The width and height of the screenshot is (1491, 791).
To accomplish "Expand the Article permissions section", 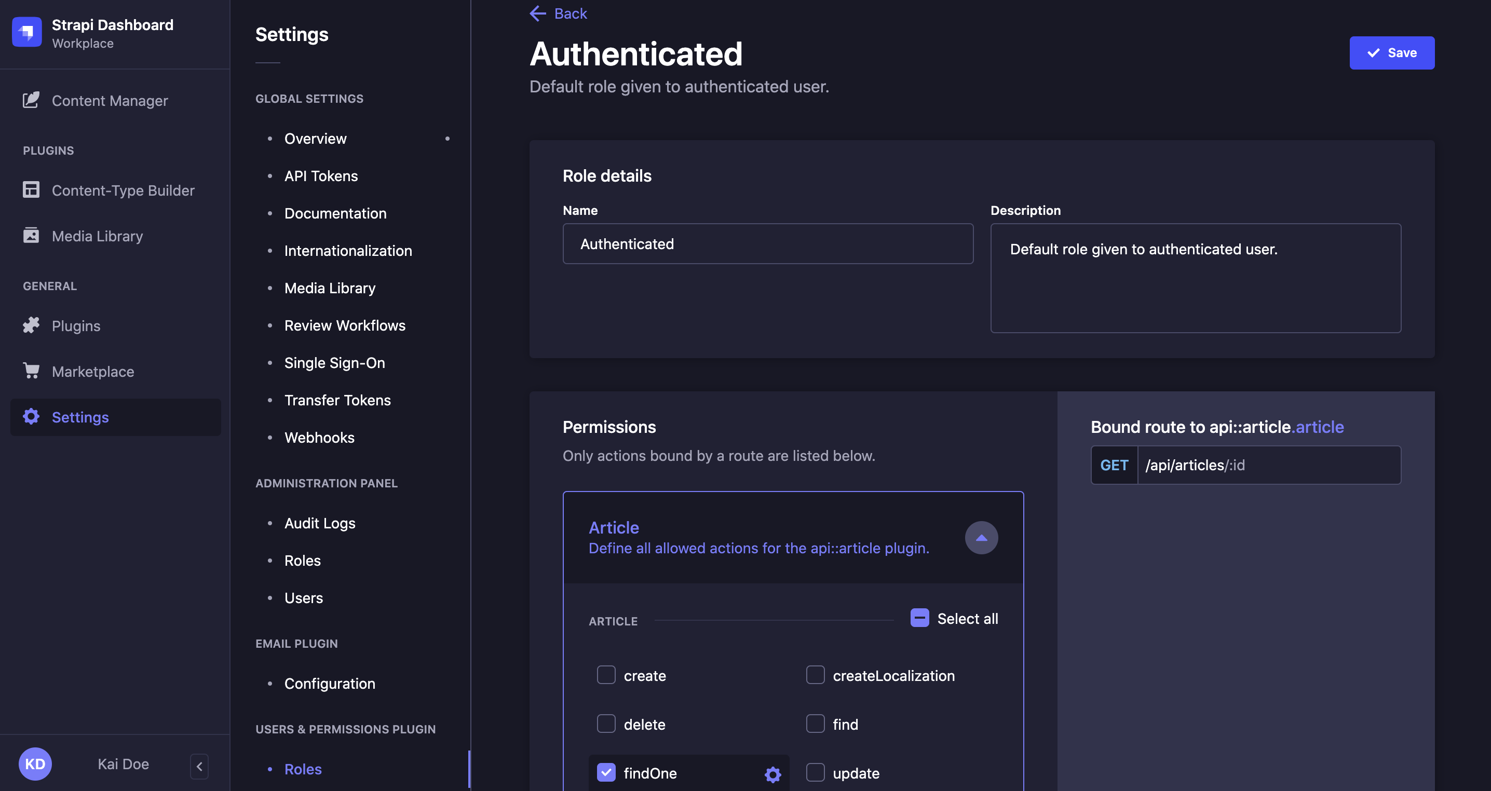I will coord(981,538).
